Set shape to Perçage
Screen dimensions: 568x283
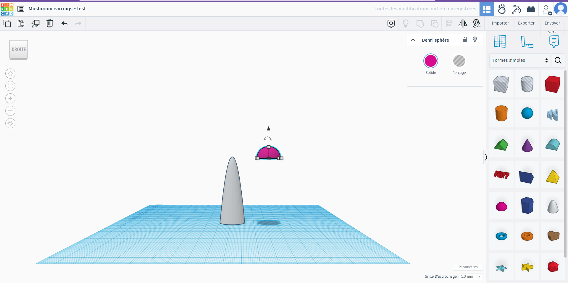pyautogui.click(x=459, y=64)
